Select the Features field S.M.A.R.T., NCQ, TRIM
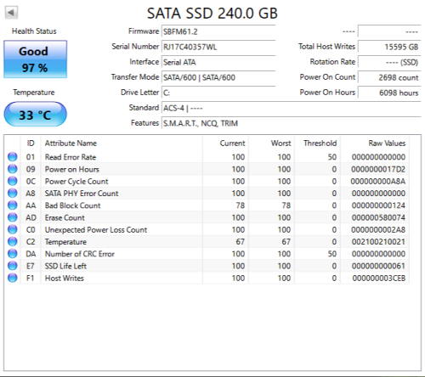 [x=291, y=123]
